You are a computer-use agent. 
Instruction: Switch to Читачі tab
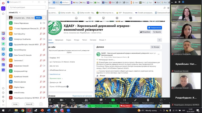[x=85, y=40]
